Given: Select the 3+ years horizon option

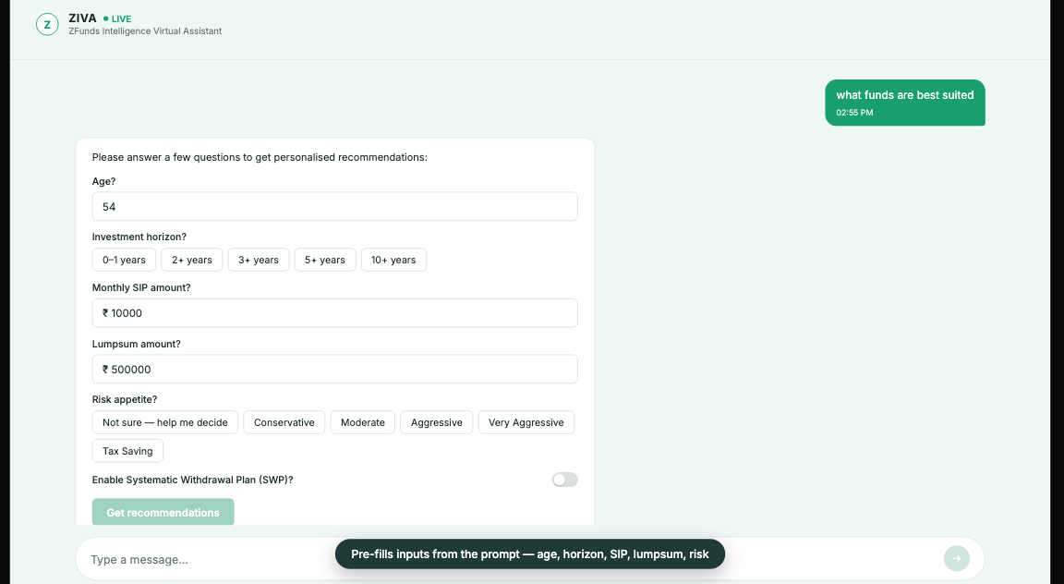Looking at the screenshot, I should [259, 260].
